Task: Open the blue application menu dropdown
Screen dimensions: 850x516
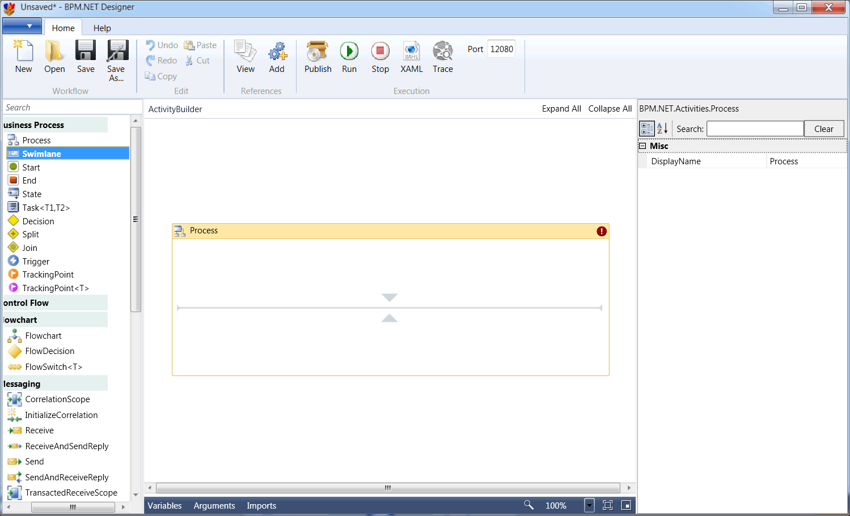Action: pos(22,26)
